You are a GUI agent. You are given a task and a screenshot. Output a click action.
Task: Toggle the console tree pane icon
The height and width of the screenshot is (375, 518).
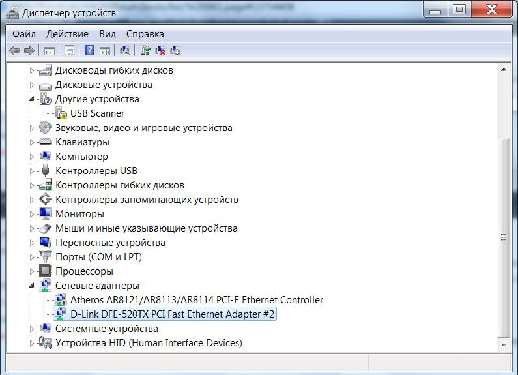pyautogui.click(x=50, y=51)
